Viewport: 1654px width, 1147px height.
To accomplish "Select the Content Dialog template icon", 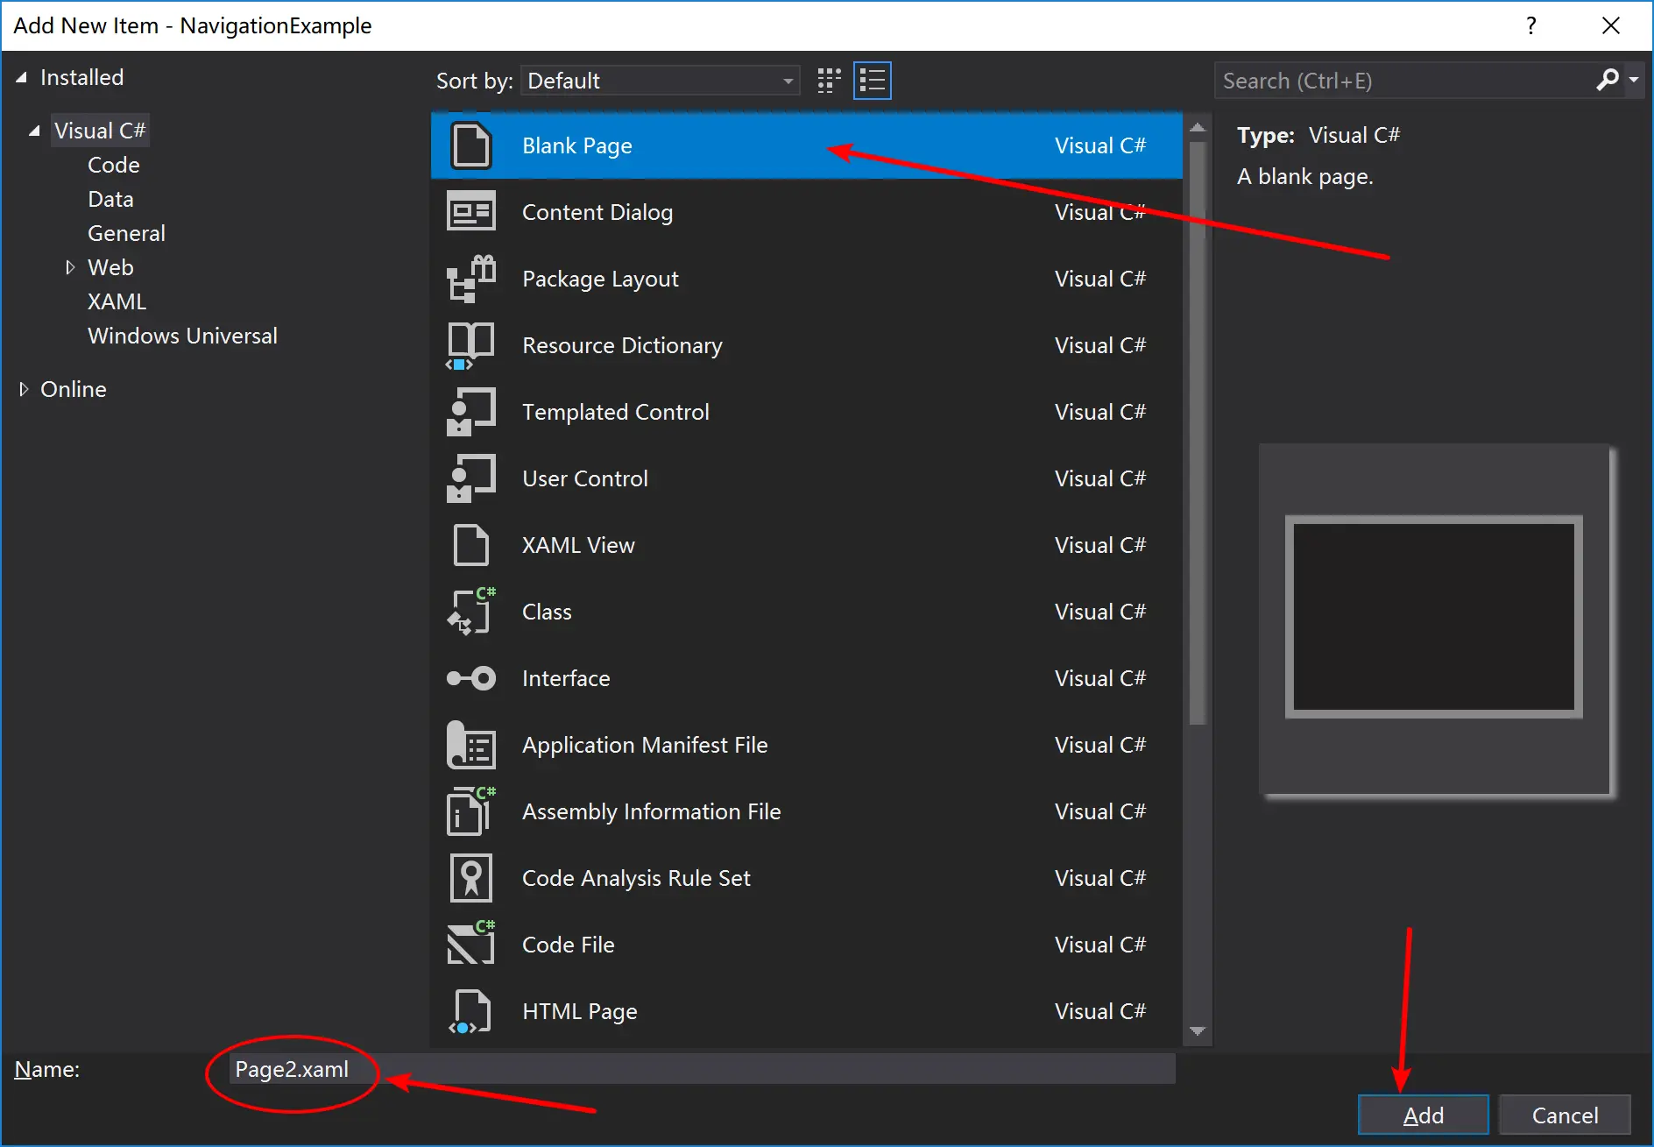I will 470,212.
